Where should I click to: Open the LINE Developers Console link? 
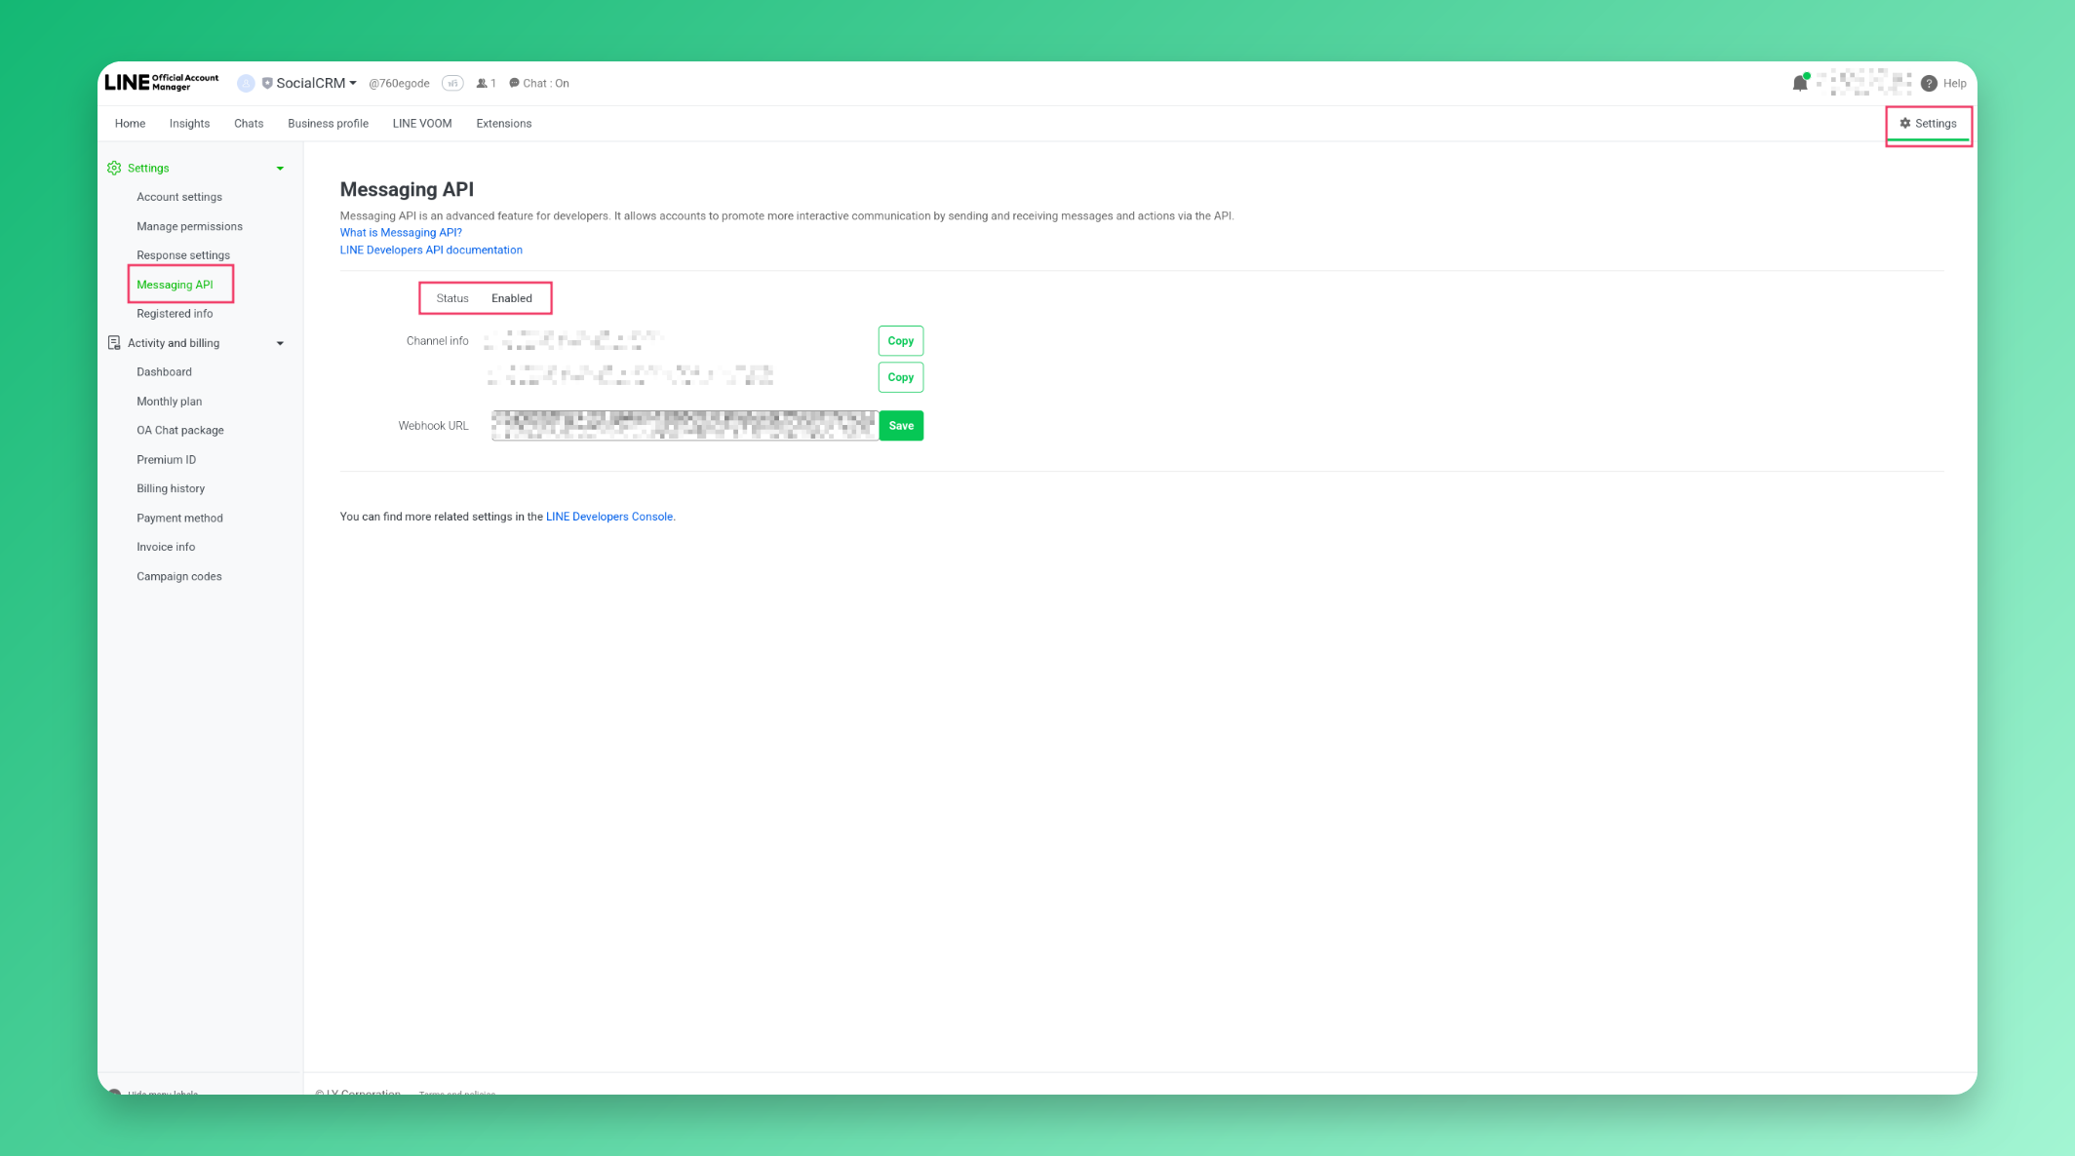608,517
